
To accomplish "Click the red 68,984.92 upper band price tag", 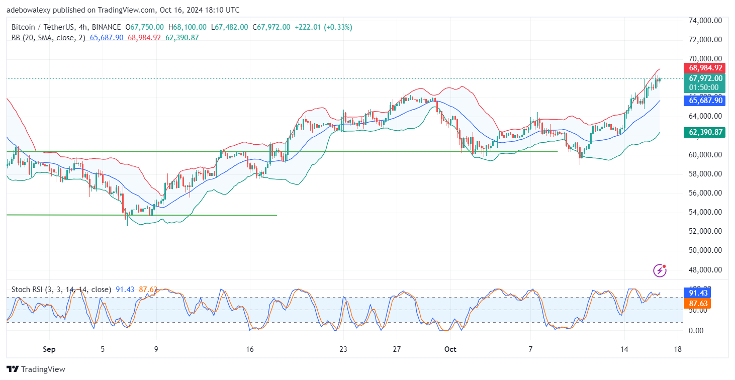I will pyautogui.click(x=703, y=68).
